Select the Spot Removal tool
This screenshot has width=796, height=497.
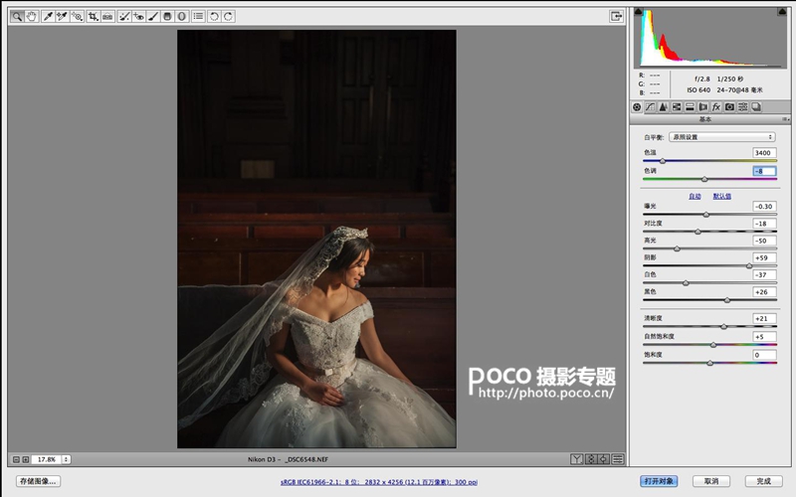coord(123,16)
